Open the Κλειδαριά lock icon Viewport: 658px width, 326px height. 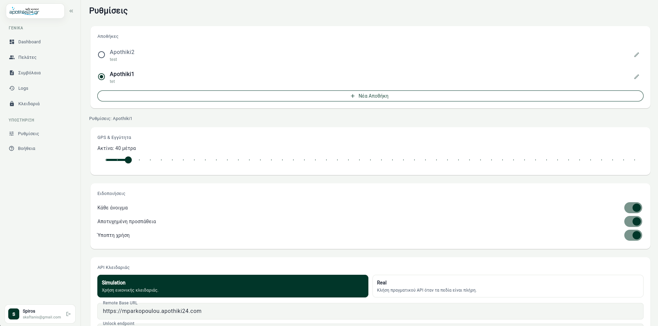[12, 104]
